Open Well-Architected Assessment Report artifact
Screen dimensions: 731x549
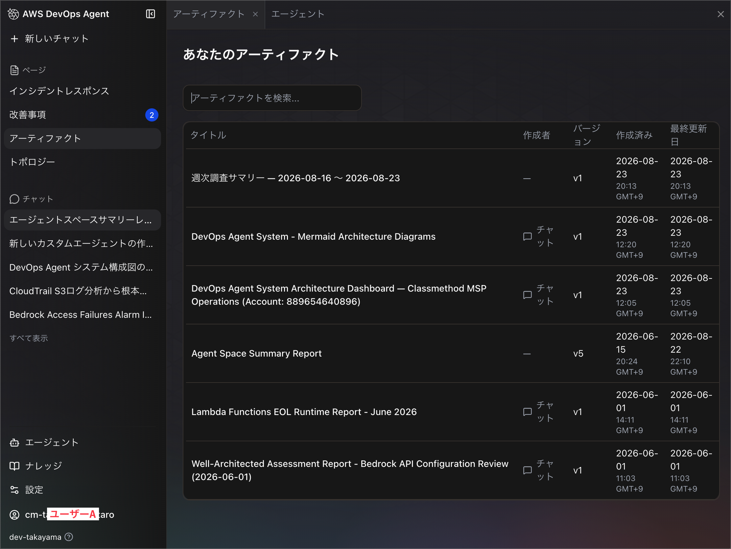[350, 471]
